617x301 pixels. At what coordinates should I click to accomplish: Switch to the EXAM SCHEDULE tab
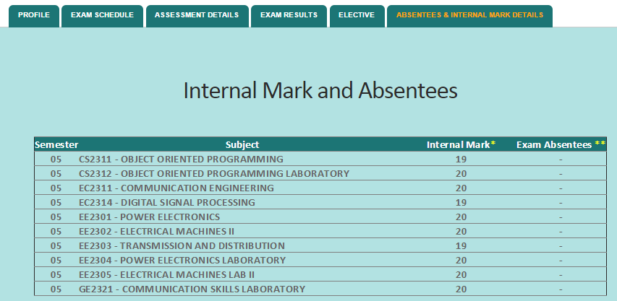[102, 16]
